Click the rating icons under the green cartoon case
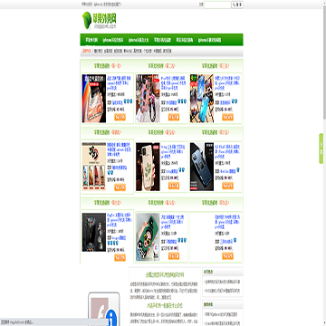 click(x=183, y=240)
